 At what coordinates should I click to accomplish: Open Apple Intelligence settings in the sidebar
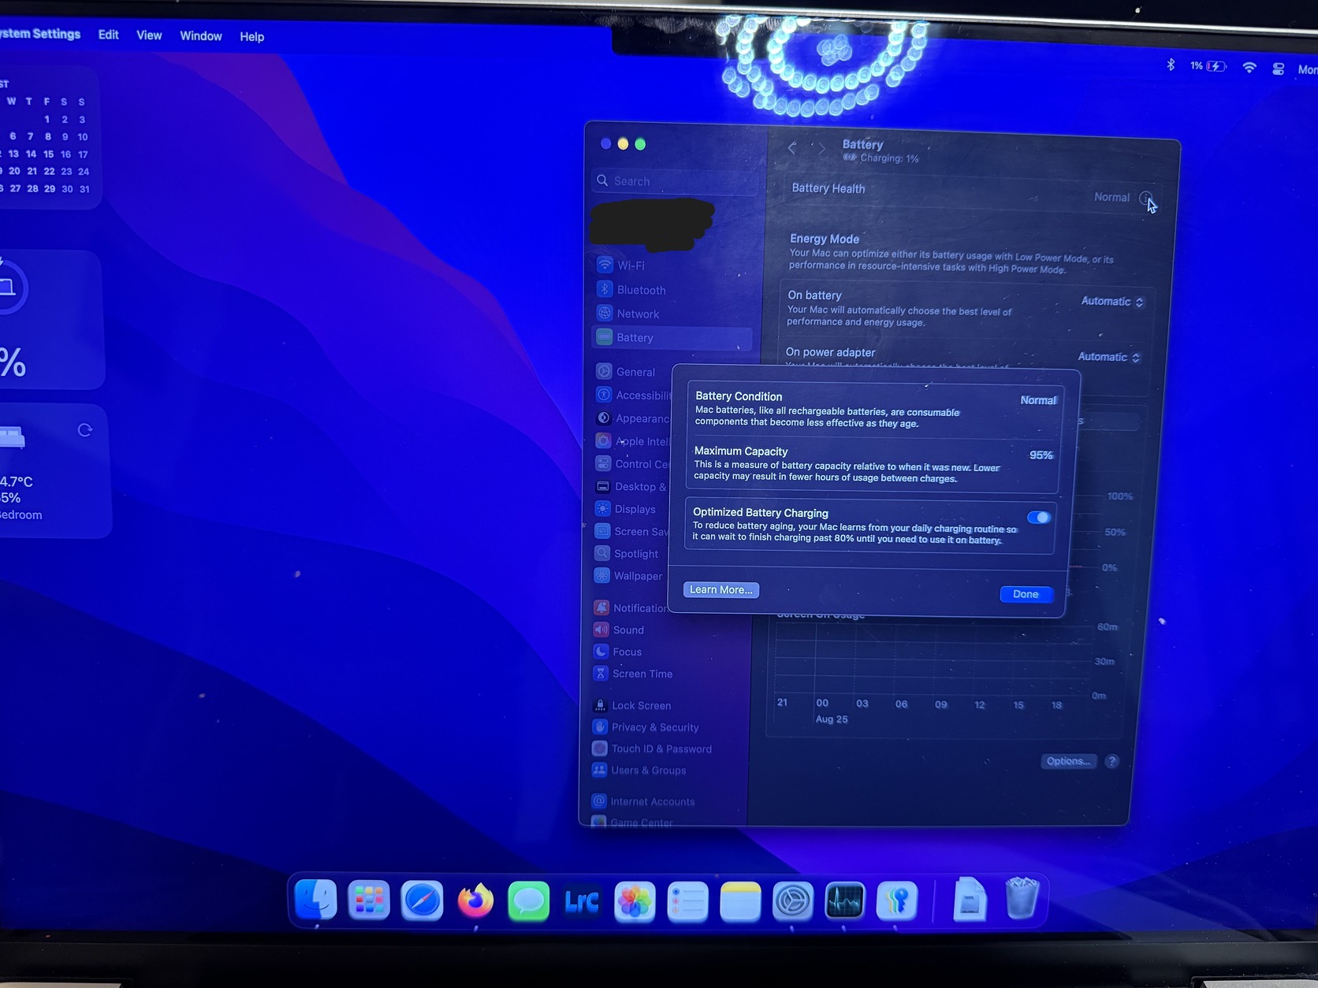coord(632,441)
